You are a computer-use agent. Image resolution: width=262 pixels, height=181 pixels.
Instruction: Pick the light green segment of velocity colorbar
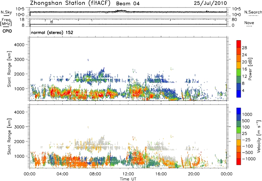(239, 130)
